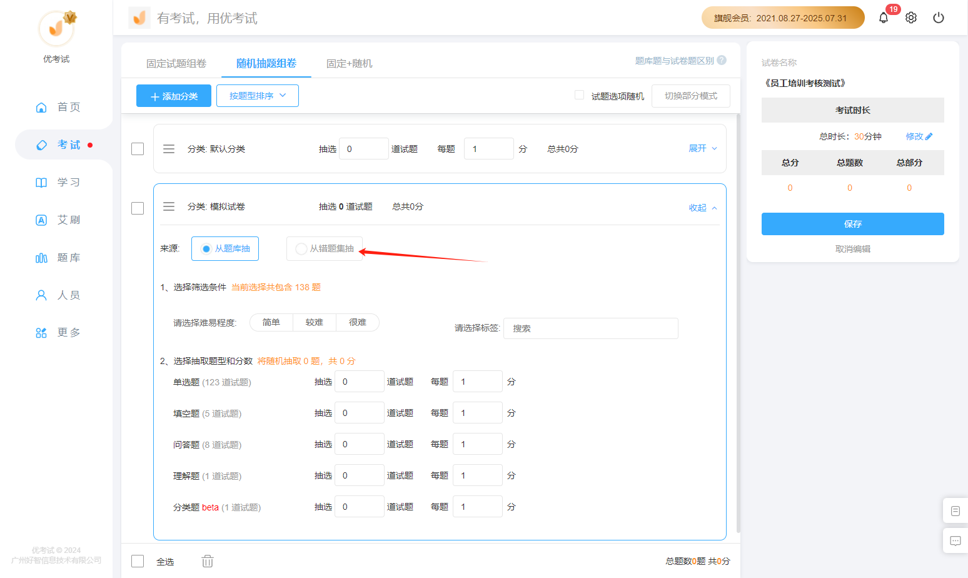The height and width of the screenshot is (578, 968).
Task: Click the vertical scrollbar of category list
Action: [x=738, y=323]
